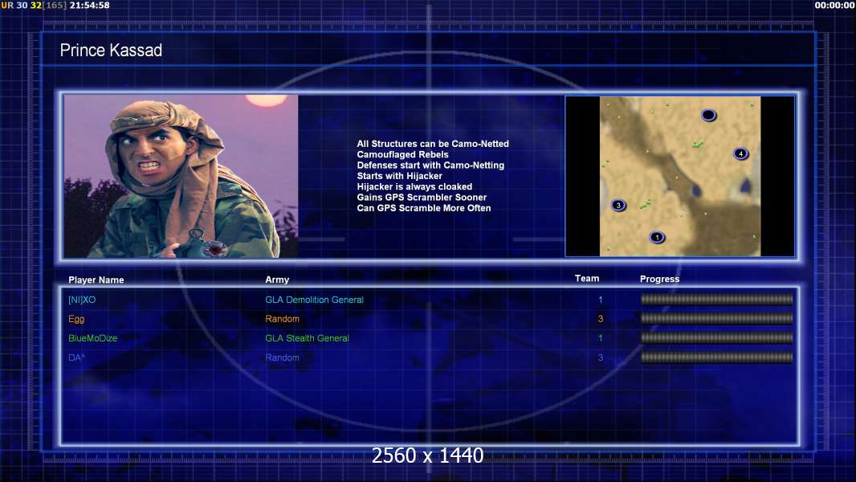Click [NI]XO's loading progress bar
Viewport: 856px width, 482px height.
[717, 299]
